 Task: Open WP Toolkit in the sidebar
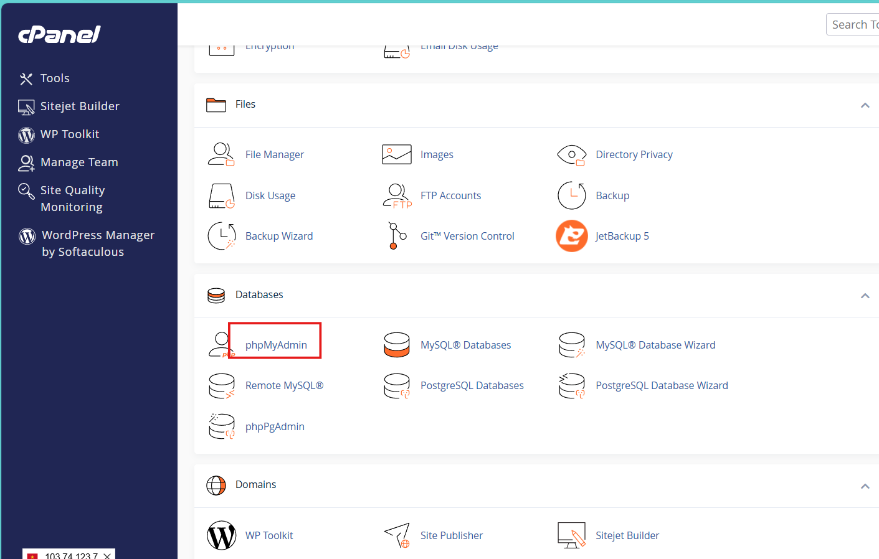point(70,134)
